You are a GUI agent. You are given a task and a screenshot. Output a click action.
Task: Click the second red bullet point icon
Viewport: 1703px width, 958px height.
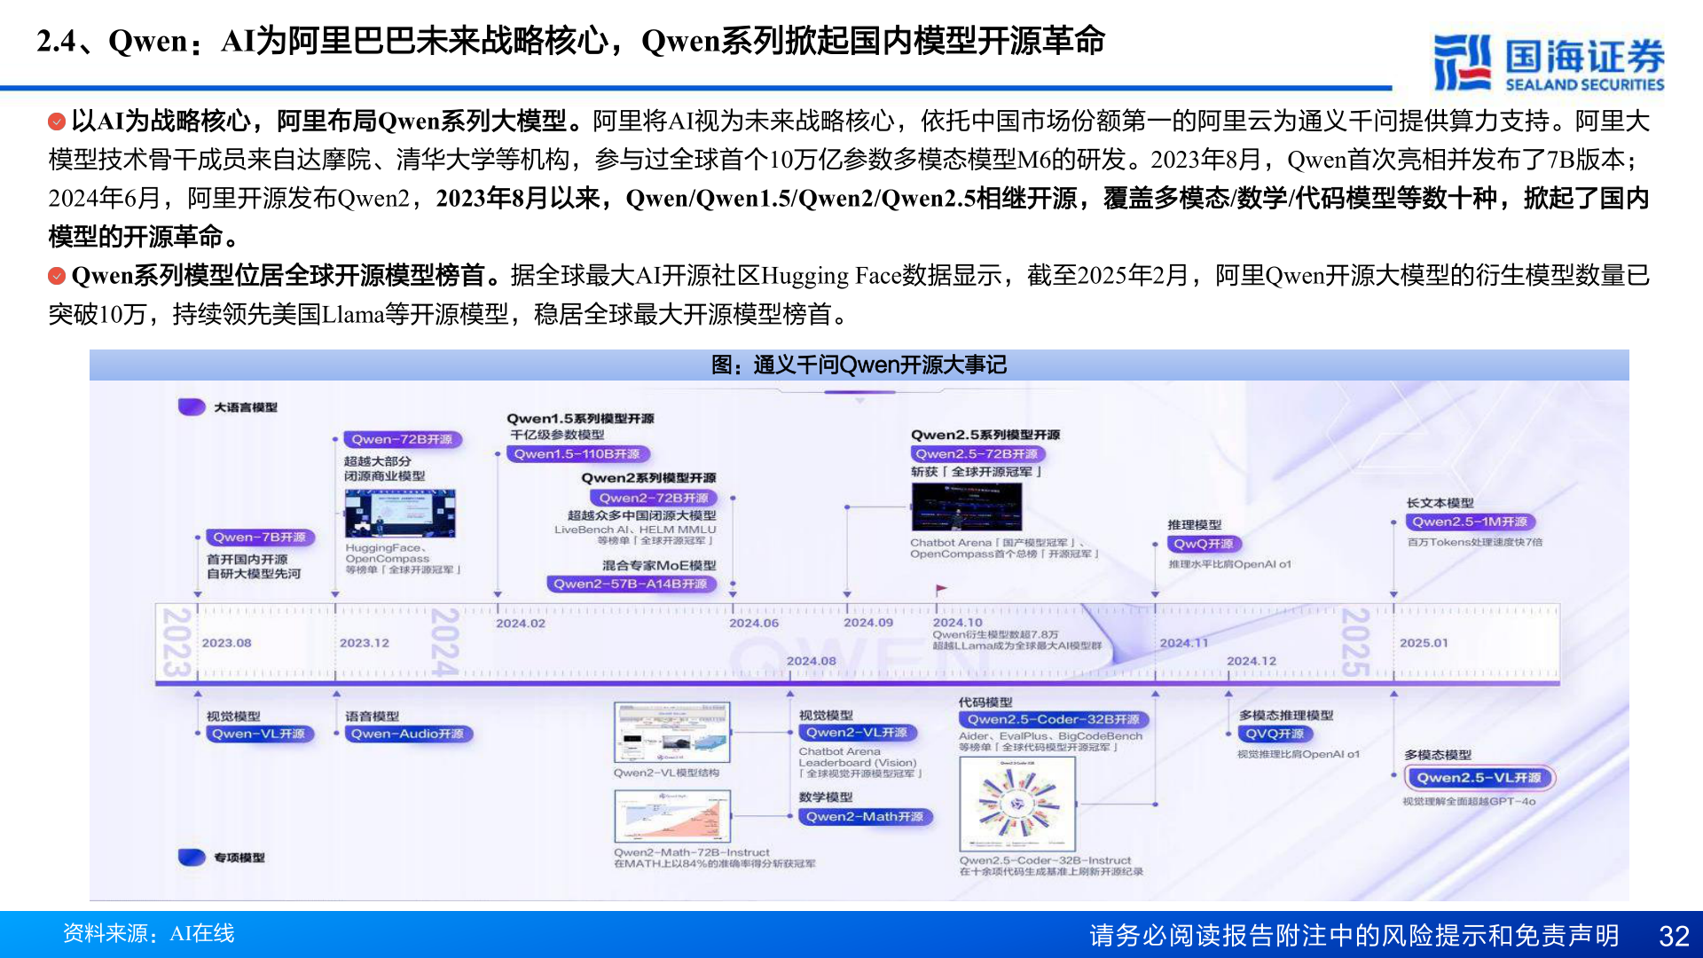coord(57,276)
